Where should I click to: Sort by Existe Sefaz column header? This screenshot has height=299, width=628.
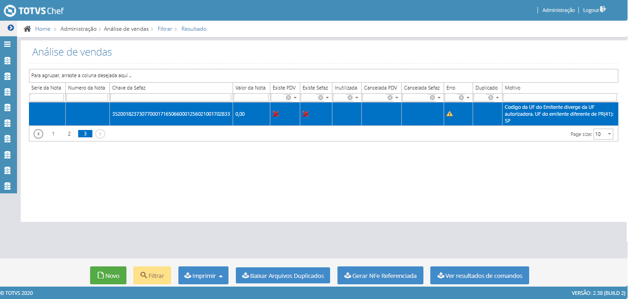[315, 88]
